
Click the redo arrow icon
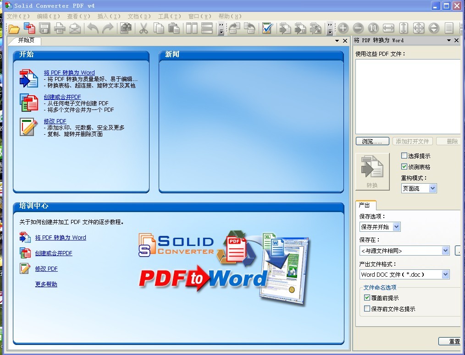pos(108,28)
